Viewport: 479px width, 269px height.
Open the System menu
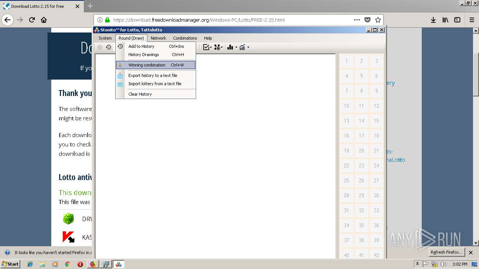coord(105,38)
